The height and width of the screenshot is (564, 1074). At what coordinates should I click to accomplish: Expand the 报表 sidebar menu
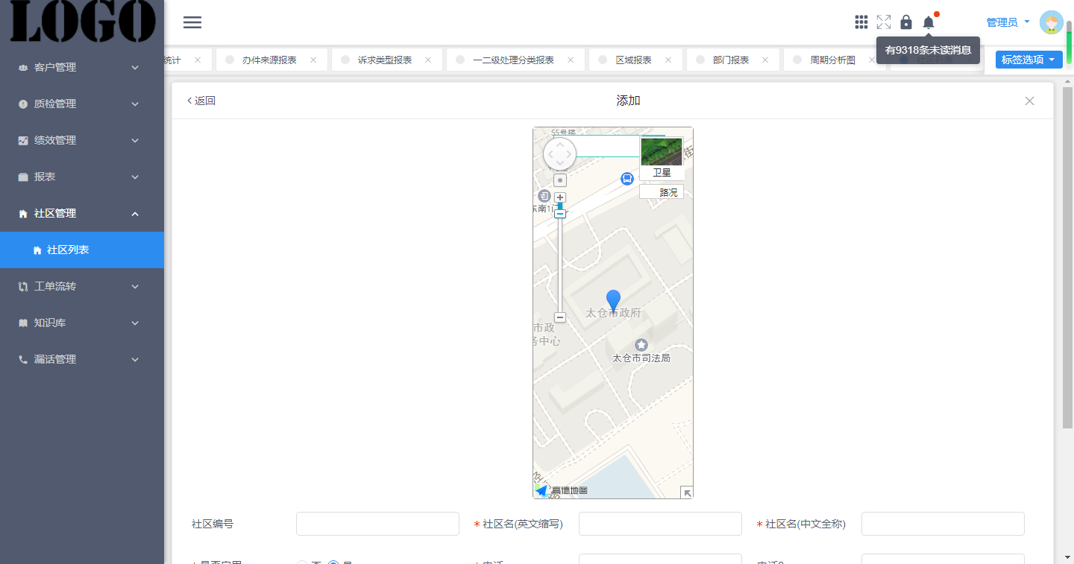click(x=82, y=177)
